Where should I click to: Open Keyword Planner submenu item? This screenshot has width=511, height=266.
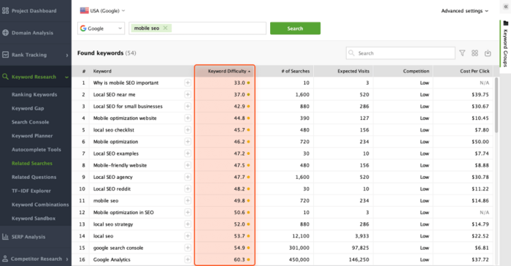coord(32,136)
